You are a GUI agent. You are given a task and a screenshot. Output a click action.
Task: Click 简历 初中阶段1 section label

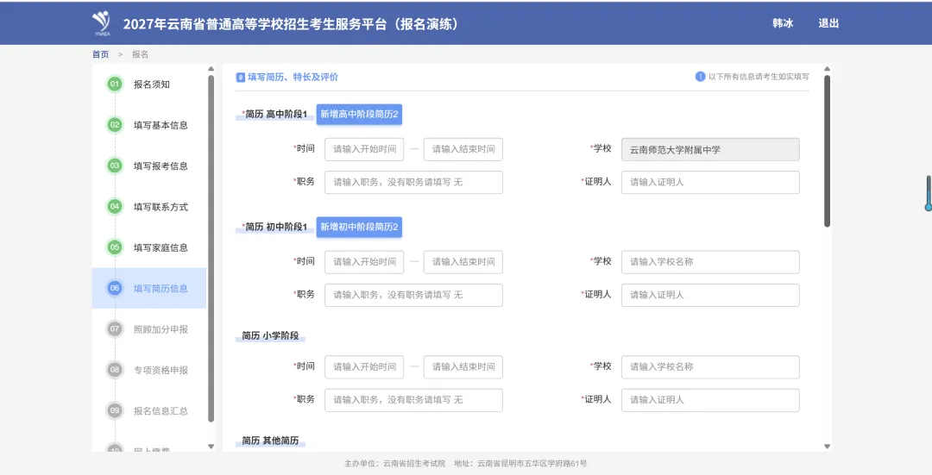(x=276, y=227)
